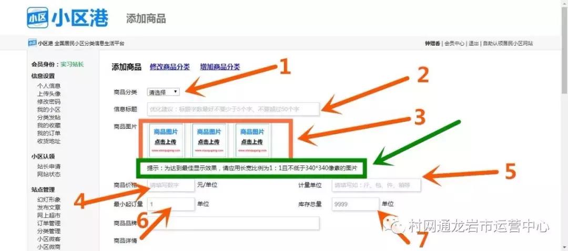Open the 修改商品分类 link
Screen dimensions: 568x251
[169, 67]
